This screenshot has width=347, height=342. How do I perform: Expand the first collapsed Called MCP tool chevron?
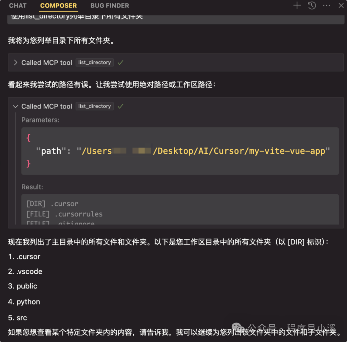(x=15, y=63)
